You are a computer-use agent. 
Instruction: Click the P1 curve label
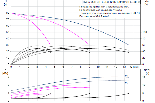point(127,75)
